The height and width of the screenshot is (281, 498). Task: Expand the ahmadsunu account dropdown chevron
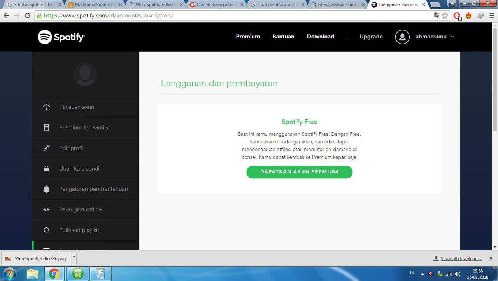pyautogui.click(x=452, y=37)
